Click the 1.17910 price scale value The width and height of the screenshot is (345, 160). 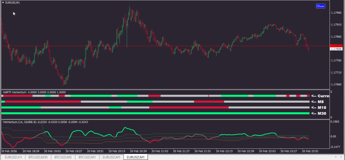point(336,25)
